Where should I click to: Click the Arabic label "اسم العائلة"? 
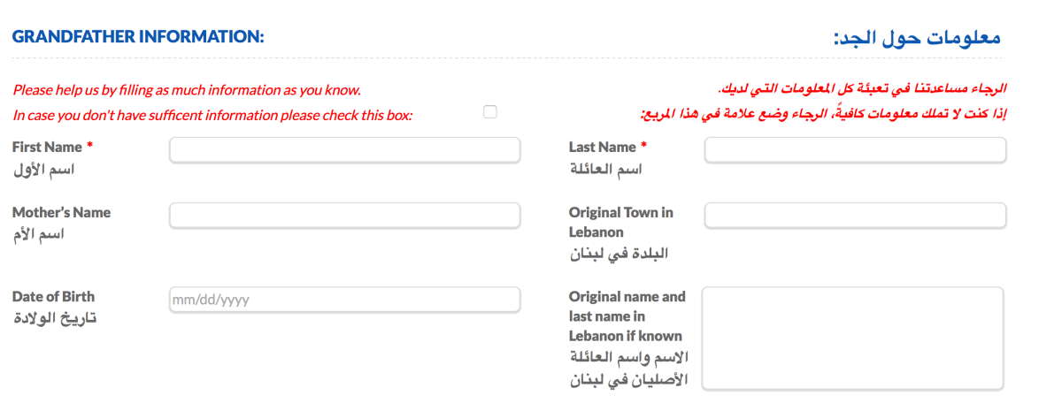click(x=605, y=168)
